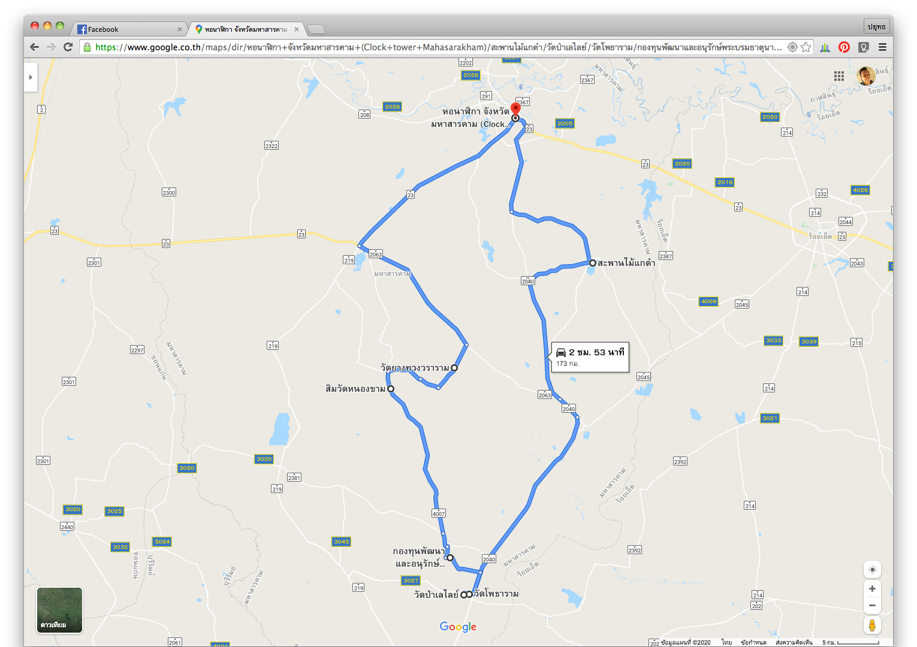Image resolution: width=917 pixels, height=647 pixels.
Task: Reload the current page
Action: point(68,47)
